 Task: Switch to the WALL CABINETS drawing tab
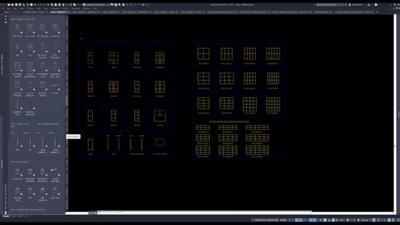[x=58, y=12]
